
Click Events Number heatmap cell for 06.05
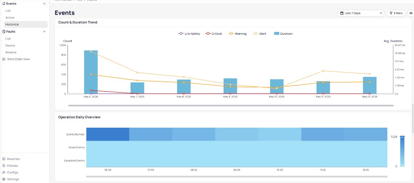(x=108, y=134)
